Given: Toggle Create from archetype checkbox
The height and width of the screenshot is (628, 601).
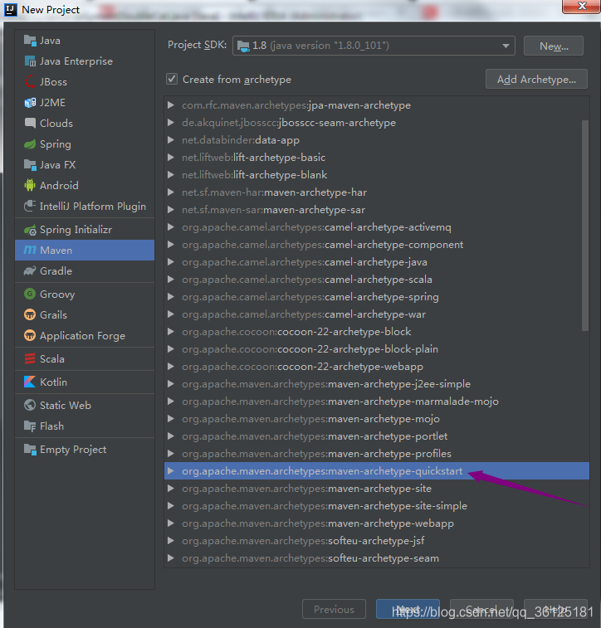Looking at the screenshot, I should click(172, 79).
